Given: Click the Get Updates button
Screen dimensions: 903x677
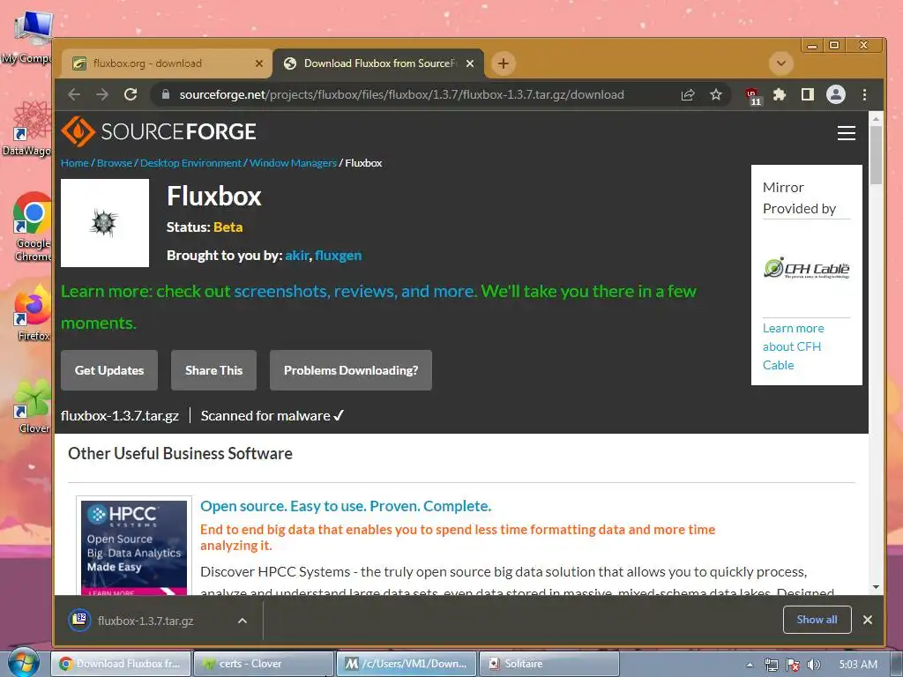Looking at the screenshot, I should tap(109, 370).
